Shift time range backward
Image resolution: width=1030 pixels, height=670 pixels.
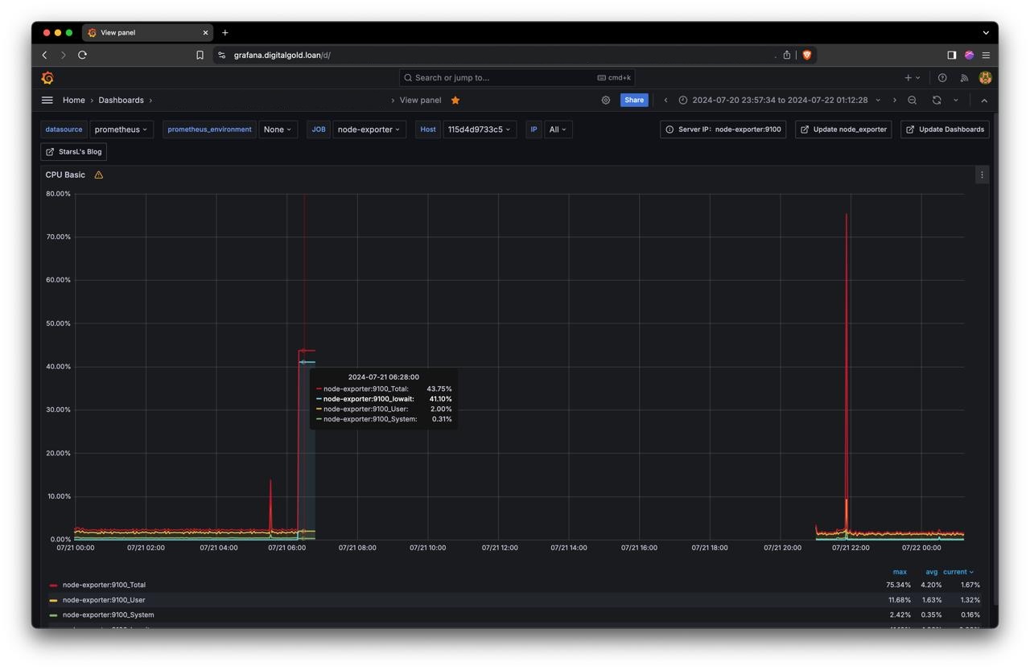[x=665, y=100]
